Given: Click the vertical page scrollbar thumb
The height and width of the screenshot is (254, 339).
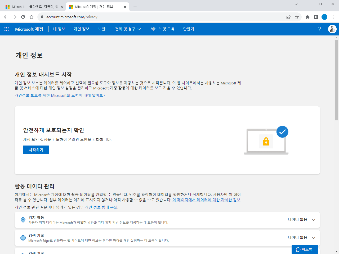Looking at the screenshot, I should click(x=336, y=80).
